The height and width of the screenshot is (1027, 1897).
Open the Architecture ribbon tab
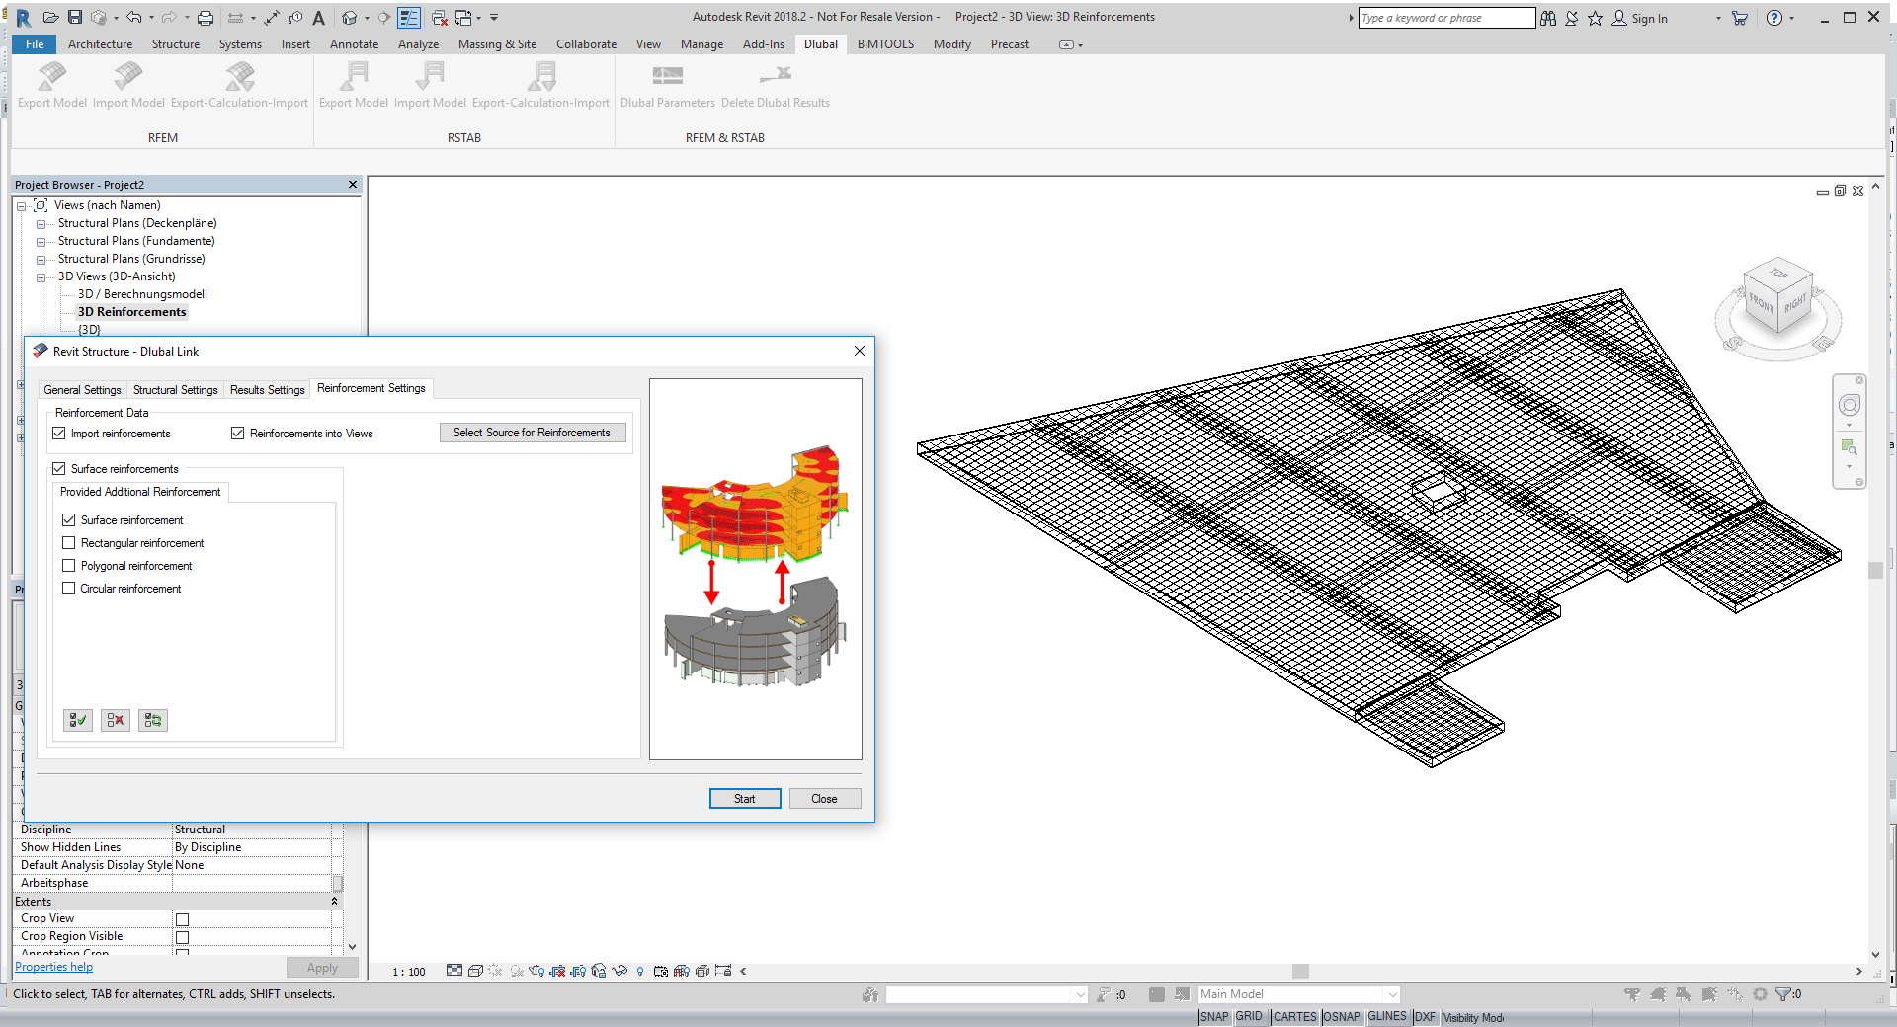coord(100,44)
